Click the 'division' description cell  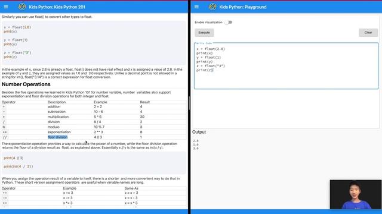[54, 122]
